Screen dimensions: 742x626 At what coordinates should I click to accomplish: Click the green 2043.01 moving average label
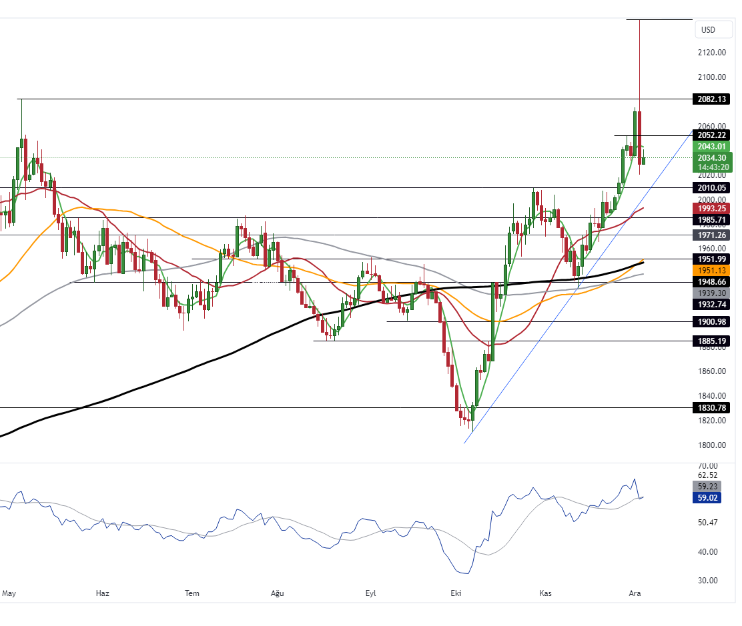pos(711,147)
